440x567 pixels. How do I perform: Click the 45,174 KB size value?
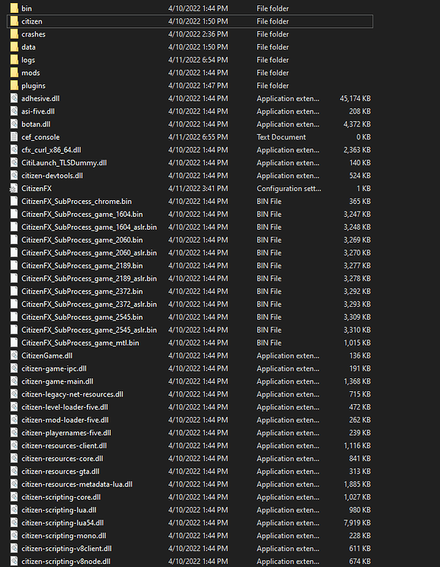(x=355, y=99)
